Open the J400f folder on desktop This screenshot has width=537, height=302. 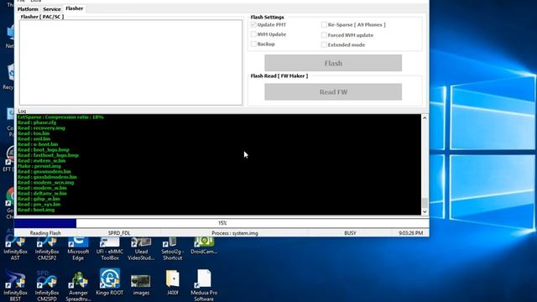(173, 283)
